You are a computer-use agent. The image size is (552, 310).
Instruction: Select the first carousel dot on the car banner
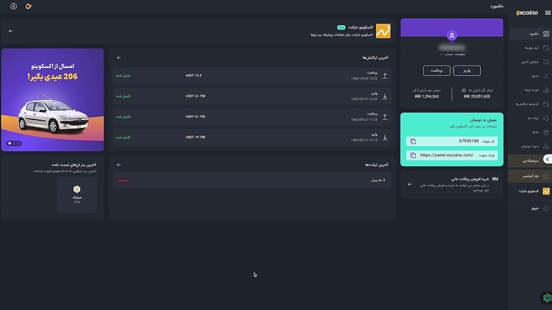click(x=9, y=143)
